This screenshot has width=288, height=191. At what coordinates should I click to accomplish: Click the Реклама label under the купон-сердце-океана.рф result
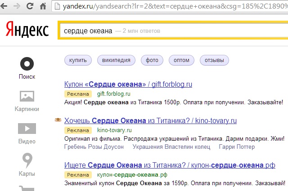78,175
